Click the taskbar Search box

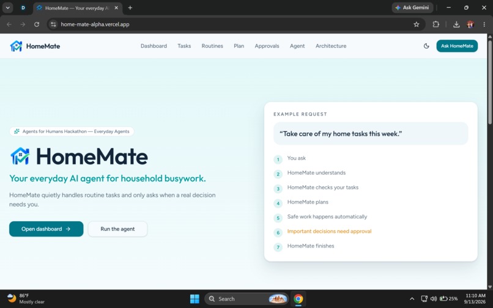pos(246,299)
